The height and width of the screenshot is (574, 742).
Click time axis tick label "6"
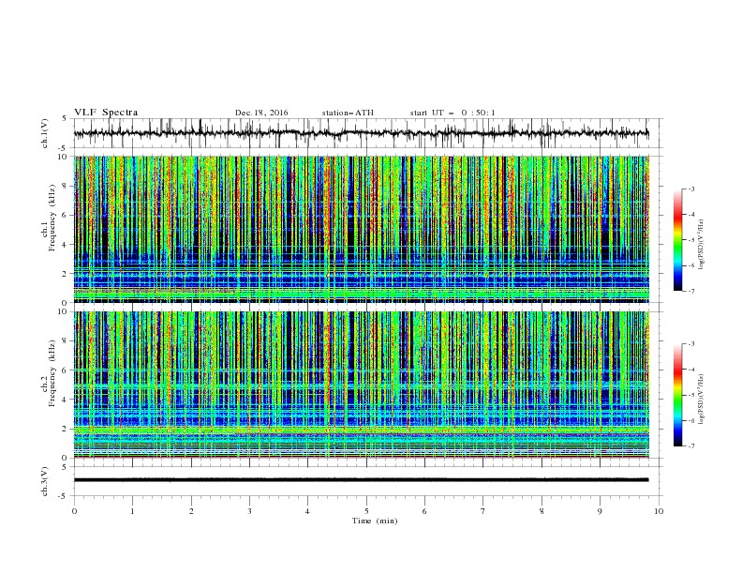424,511
